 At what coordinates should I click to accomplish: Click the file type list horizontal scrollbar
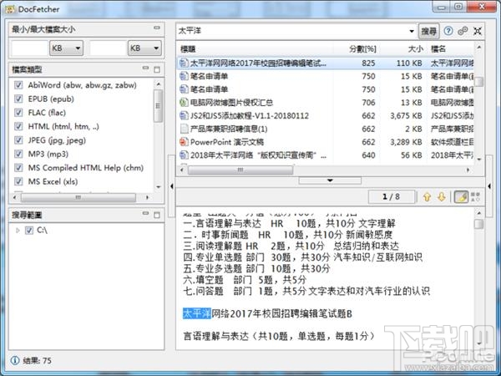coord(78,197)
